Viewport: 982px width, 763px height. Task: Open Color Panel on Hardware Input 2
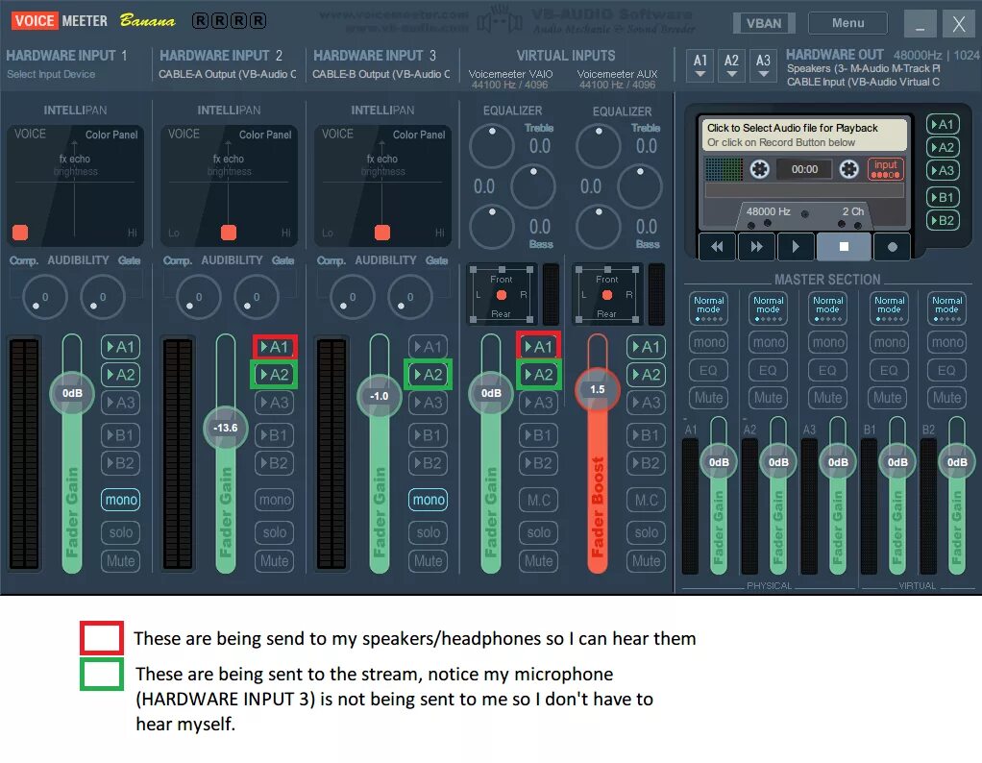point(265,135)
